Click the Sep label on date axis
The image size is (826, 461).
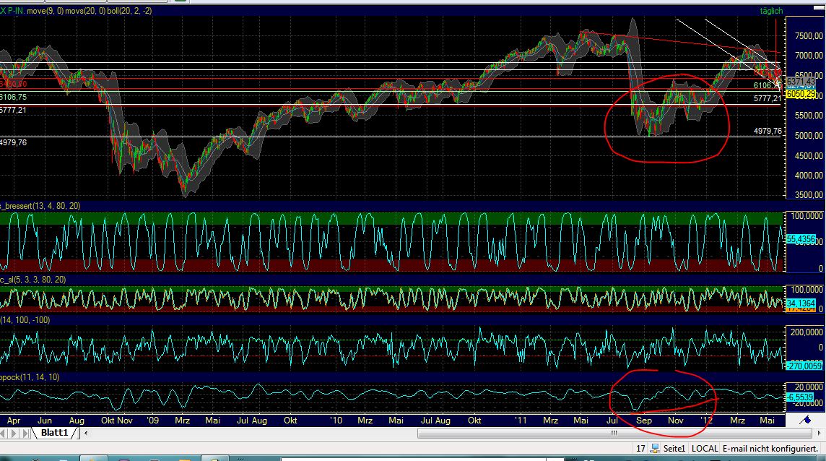(x=644, y=421)
